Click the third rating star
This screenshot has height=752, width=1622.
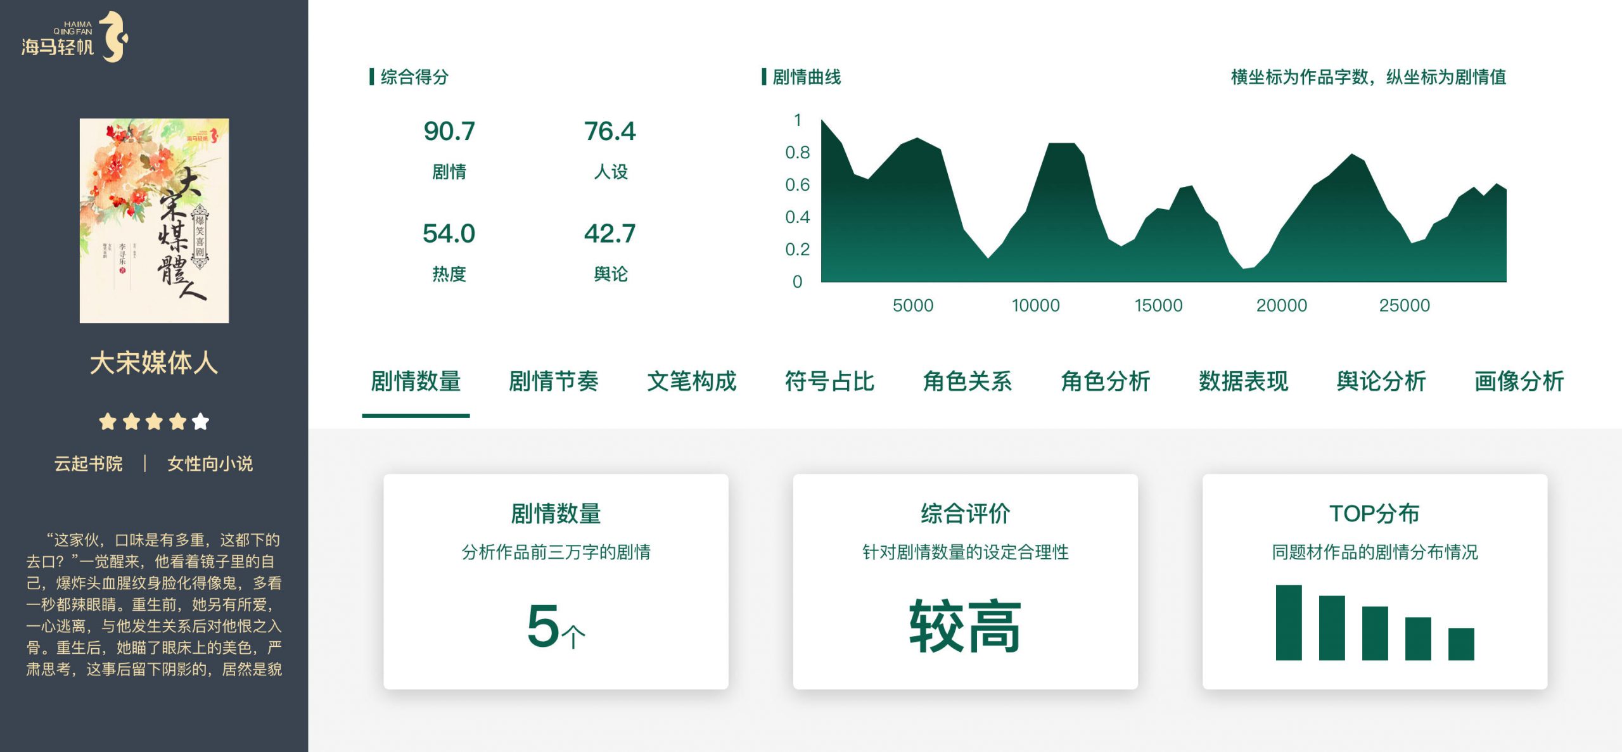[x=154, y=421]
